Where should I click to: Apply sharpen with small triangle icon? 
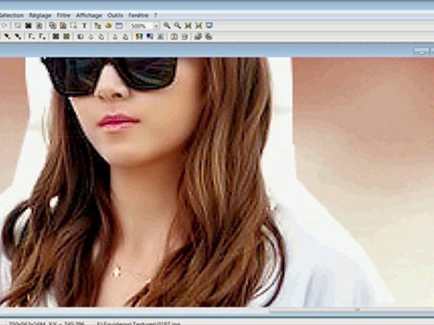115,37
